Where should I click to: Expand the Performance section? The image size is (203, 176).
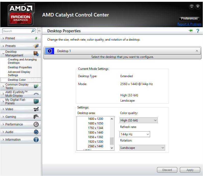pyautogui.click(x=3, y=124)
